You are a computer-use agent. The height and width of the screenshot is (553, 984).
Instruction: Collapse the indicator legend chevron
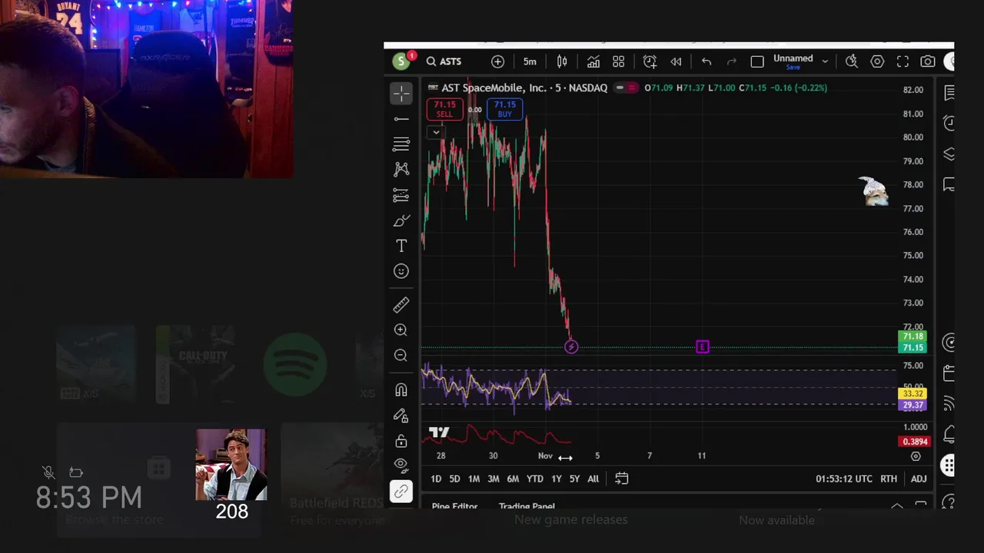pyautogui.click(x=436, y=132)
